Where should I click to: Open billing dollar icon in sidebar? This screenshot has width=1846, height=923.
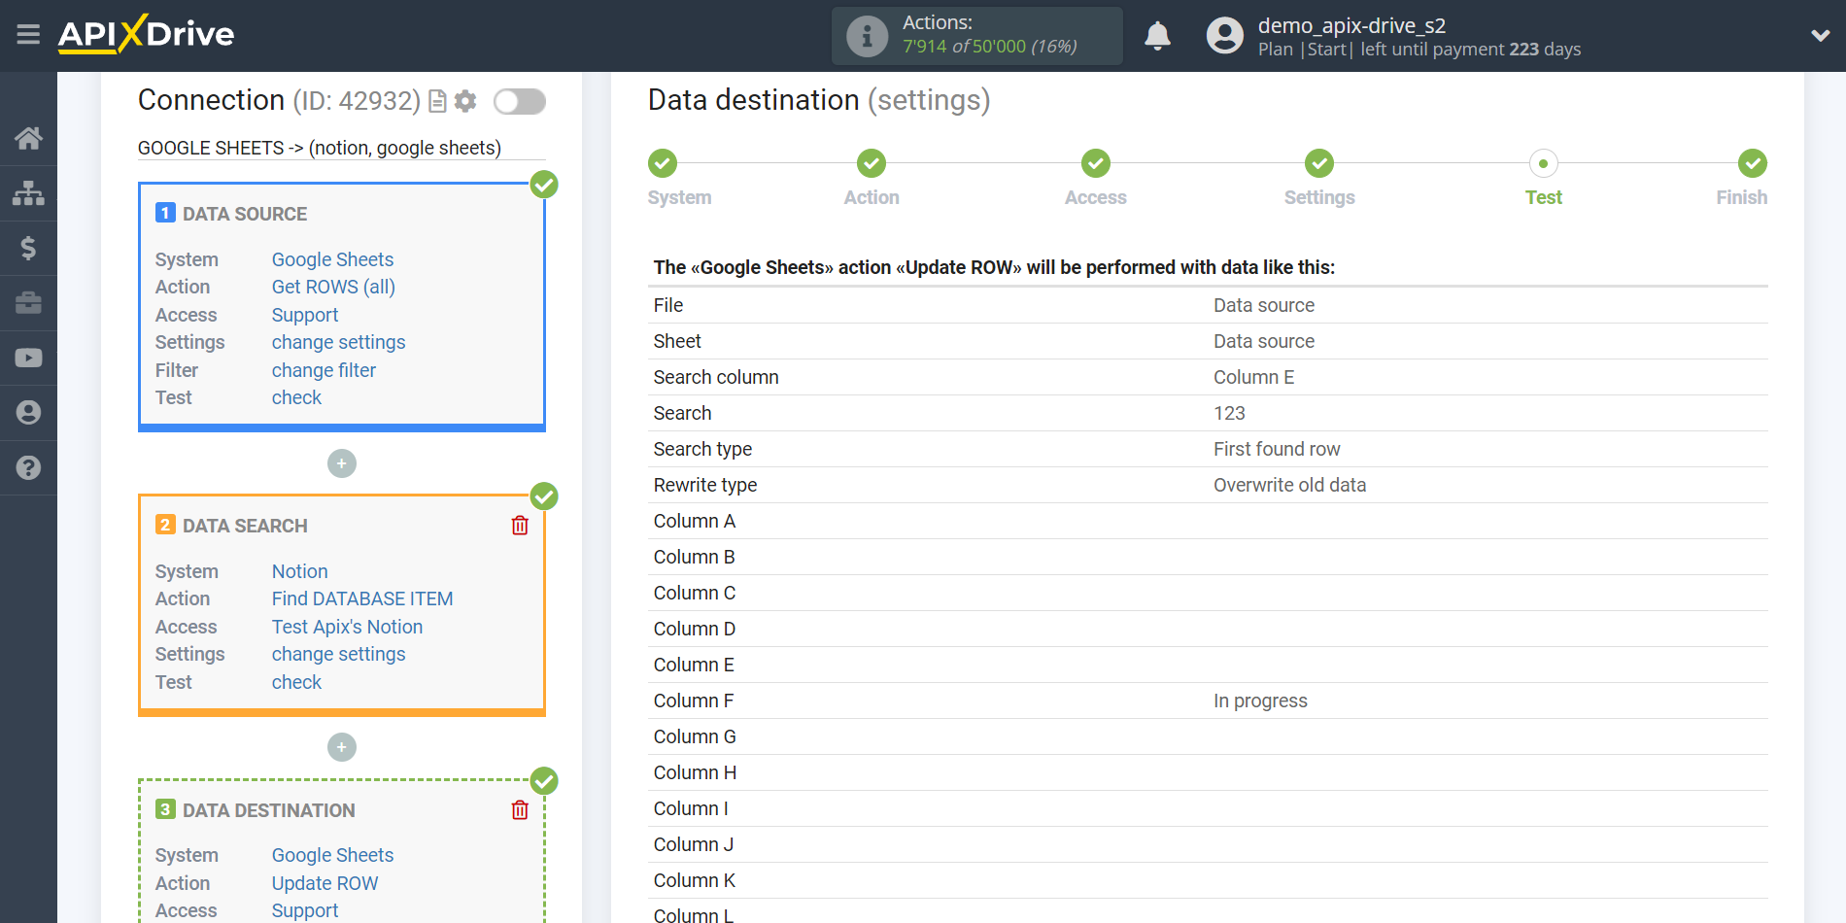point(28,248)
